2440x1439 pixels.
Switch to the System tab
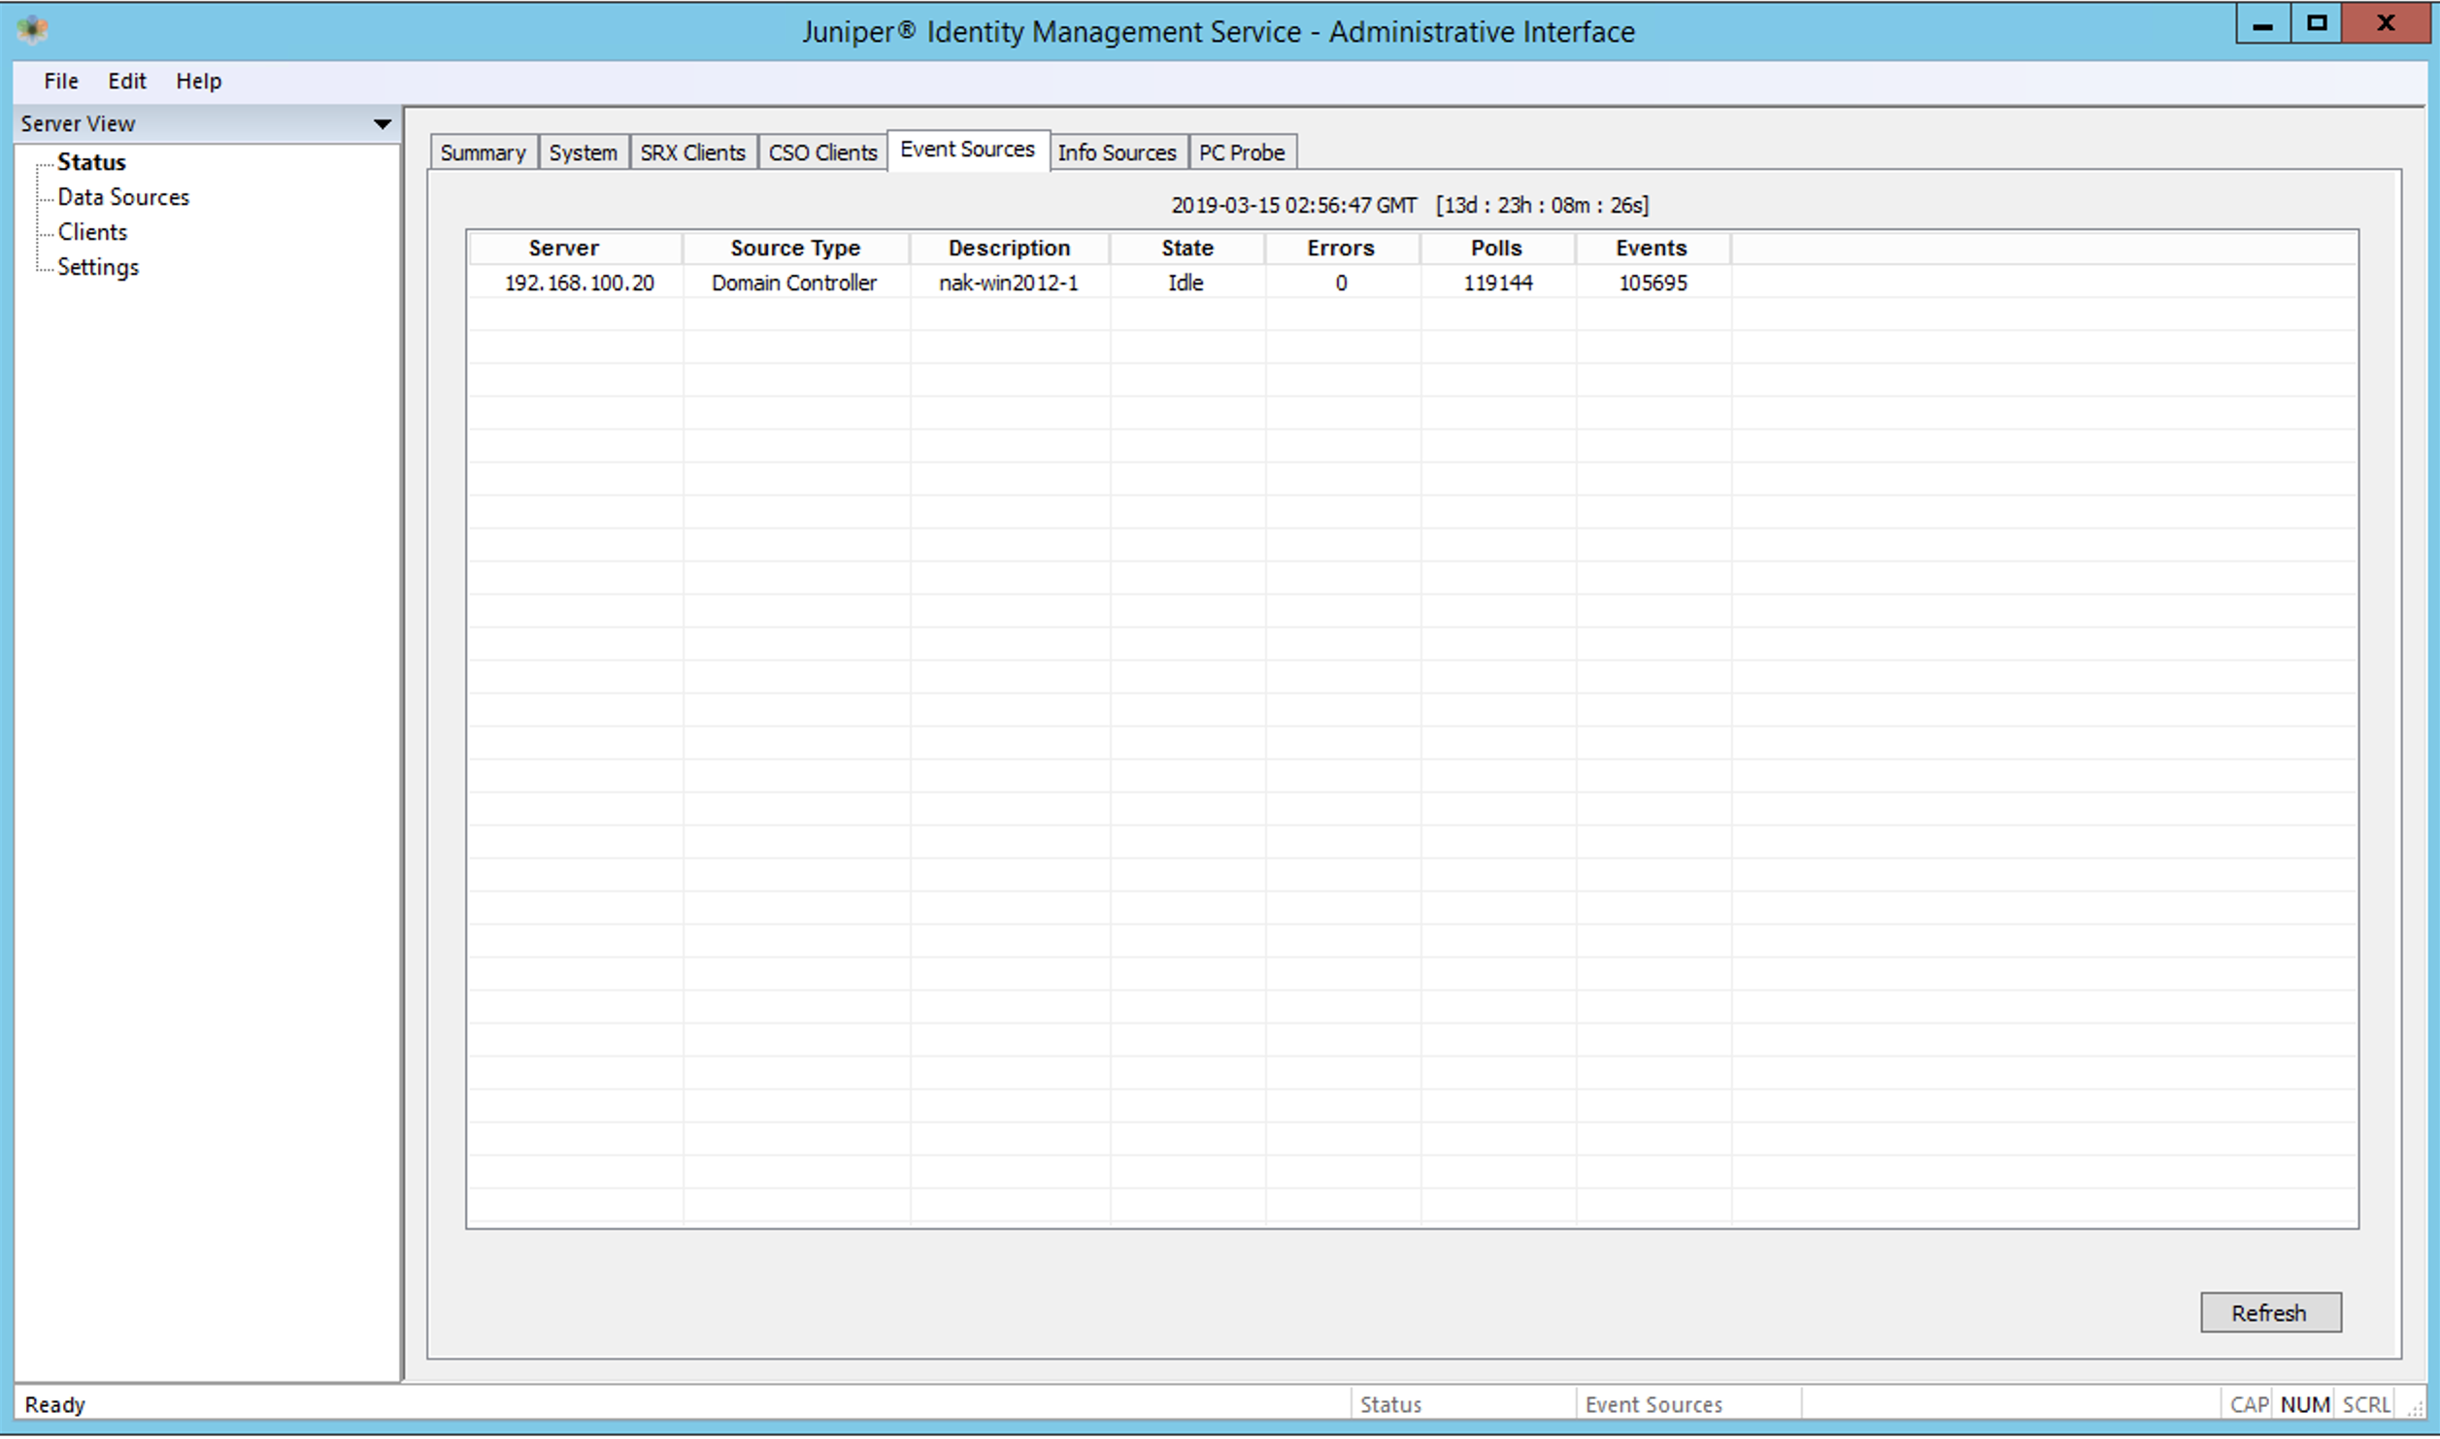(584, 152)
